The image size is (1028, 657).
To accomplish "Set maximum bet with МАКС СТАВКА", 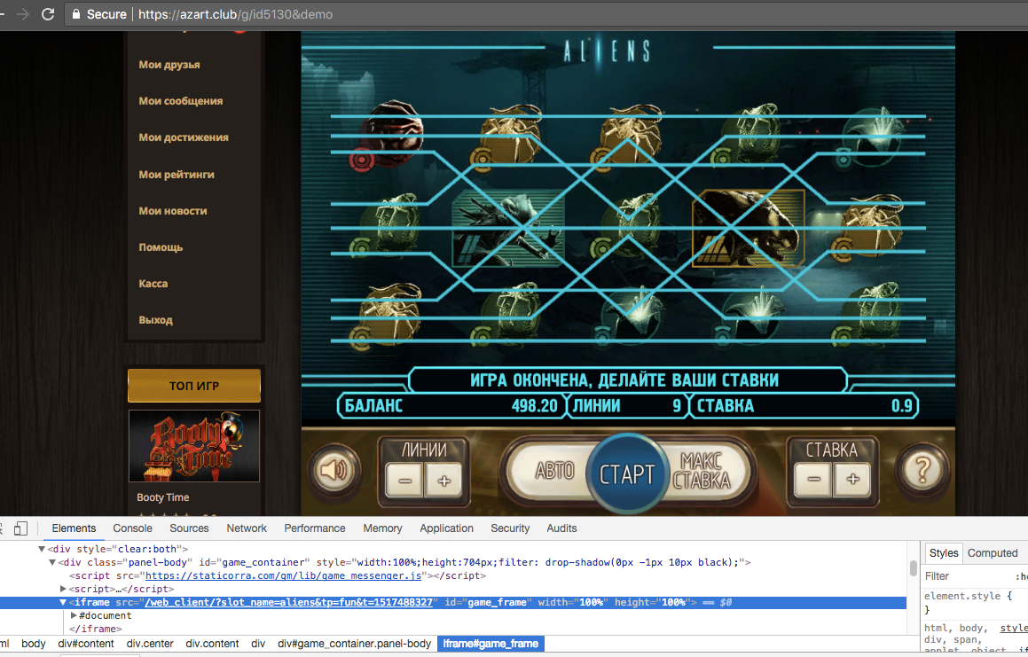I will click(702, 471).
